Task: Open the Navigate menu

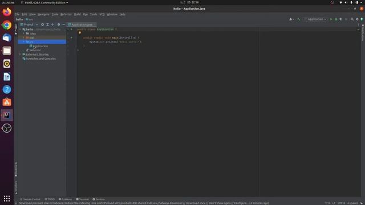Action: pos(43,14)
